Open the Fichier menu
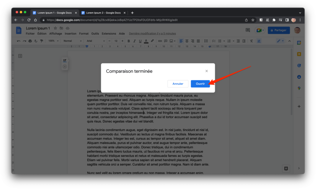Screen dimensions: 316x189 coord(30,34)
